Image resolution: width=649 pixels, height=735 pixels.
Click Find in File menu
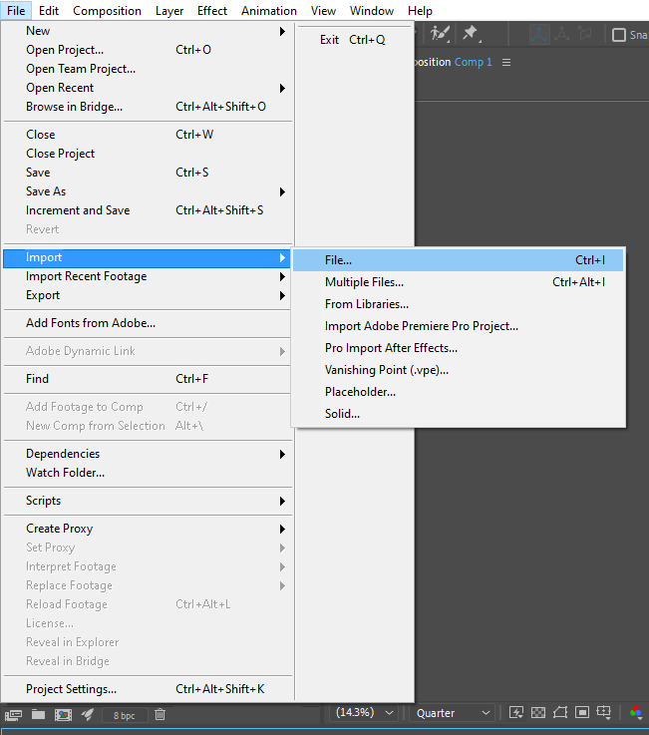point(148,379)
